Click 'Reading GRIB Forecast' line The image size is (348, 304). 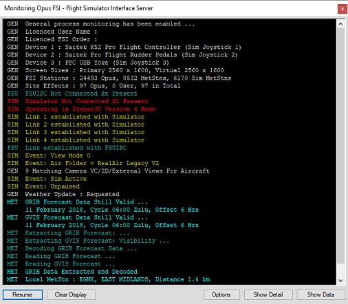(61, 257)
